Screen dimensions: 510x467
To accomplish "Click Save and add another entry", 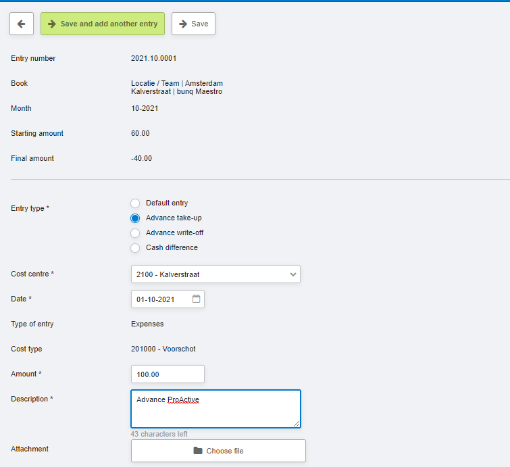I will click(103, 24).
